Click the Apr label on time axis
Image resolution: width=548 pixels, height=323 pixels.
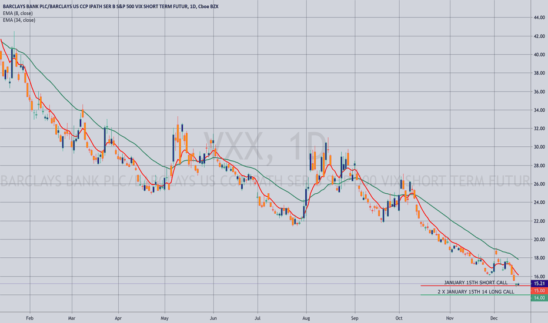[118, 318]
